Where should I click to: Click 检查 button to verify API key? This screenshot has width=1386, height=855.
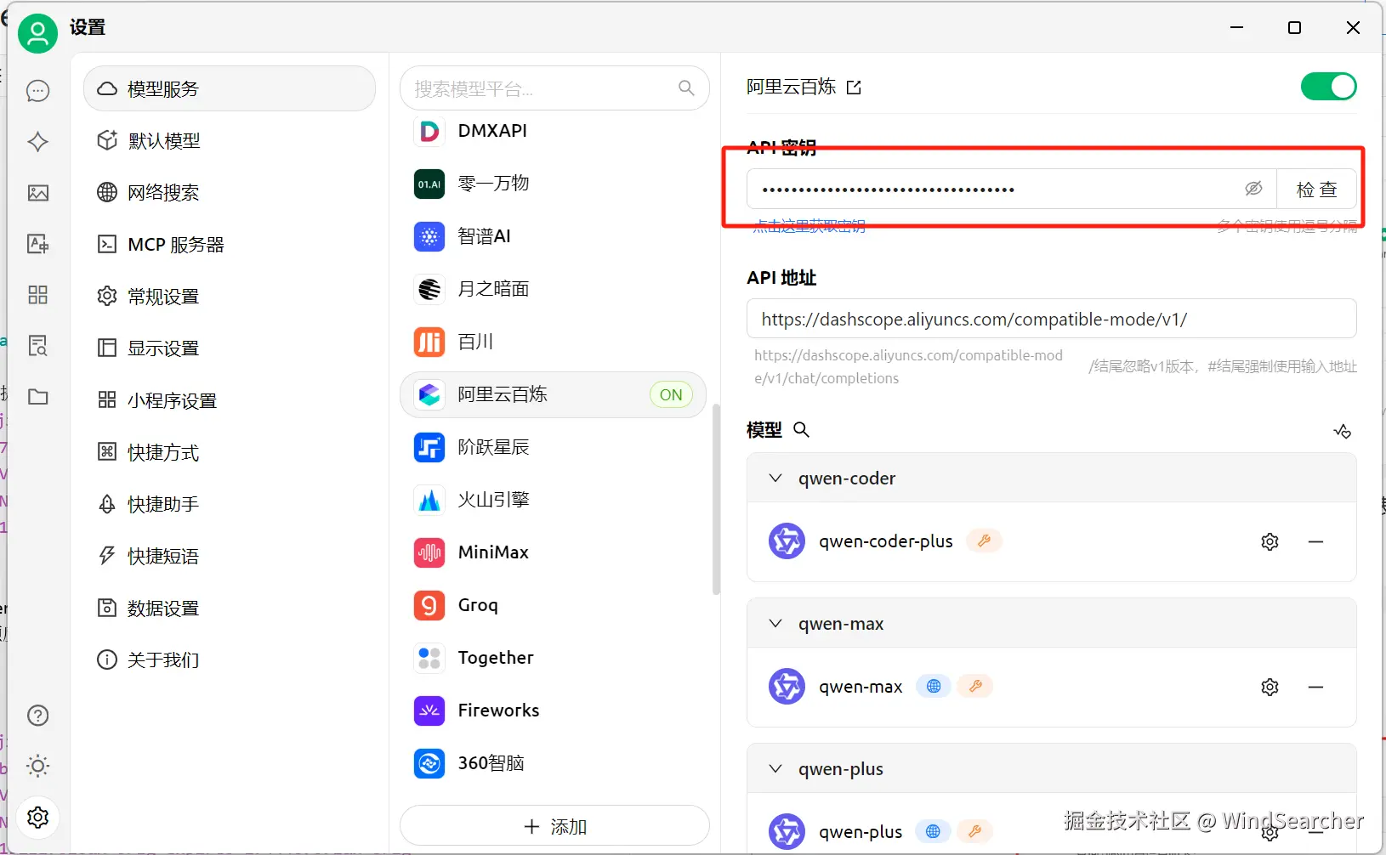[1316, 189]
